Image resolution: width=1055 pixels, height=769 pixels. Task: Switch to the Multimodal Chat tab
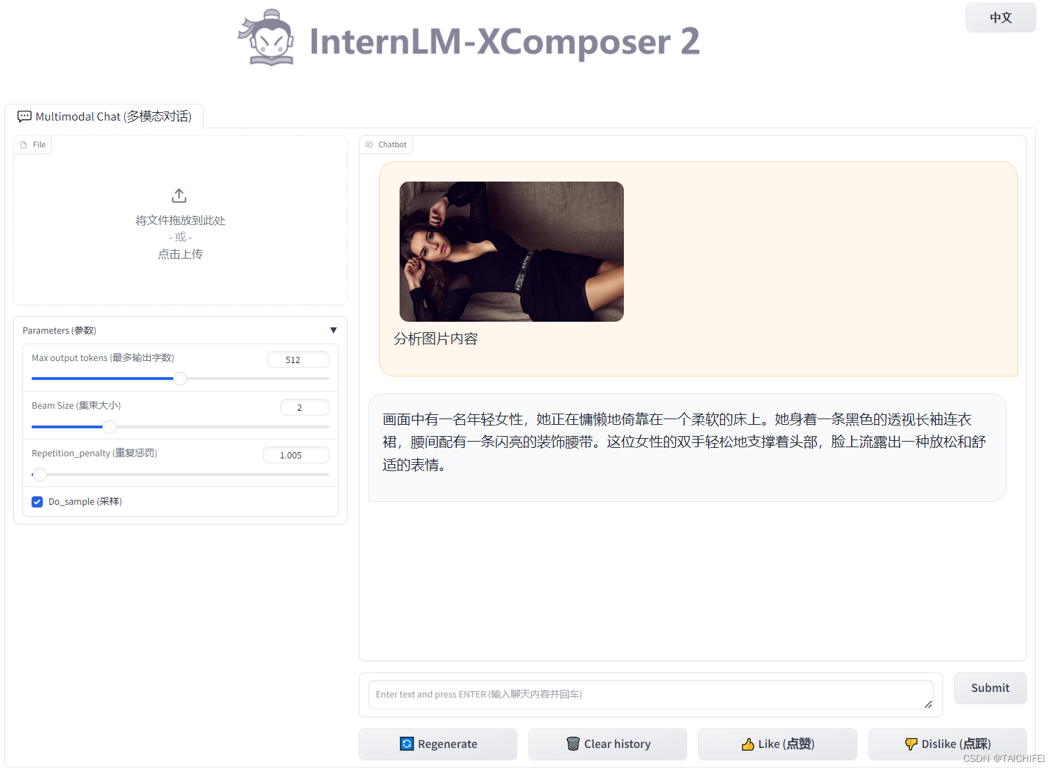(x=104, y=116)
